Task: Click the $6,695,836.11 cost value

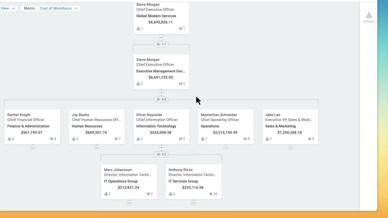Action: point(161,22)
